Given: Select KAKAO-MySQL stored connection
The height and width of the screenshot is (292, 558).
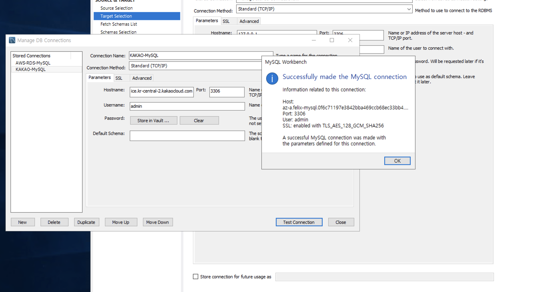Looking at the screenshot, I should tap(31, 69).
